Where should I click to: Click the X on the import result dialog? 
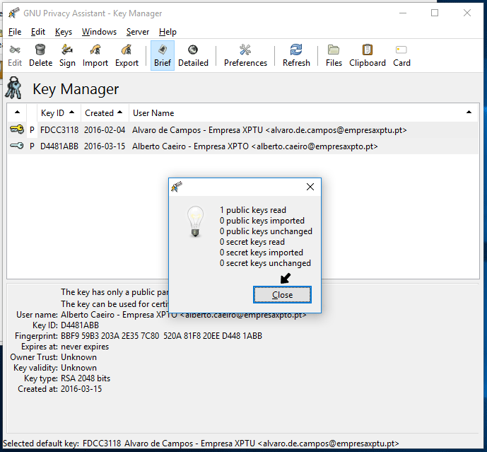pyautogui.click(x=310, y=187)
